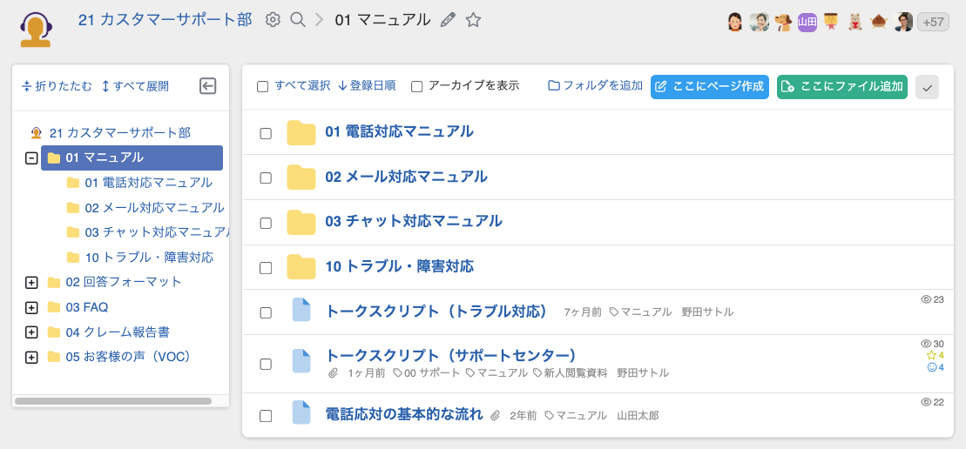Open the +57 members badge
The image size is (966, 449).
[x=933, y=23]
